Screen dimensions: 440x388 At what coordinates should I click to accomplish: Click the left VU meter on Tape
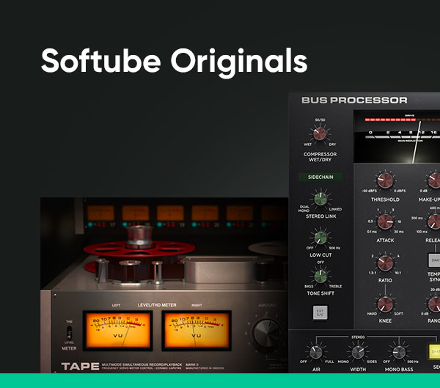(118, 331)
